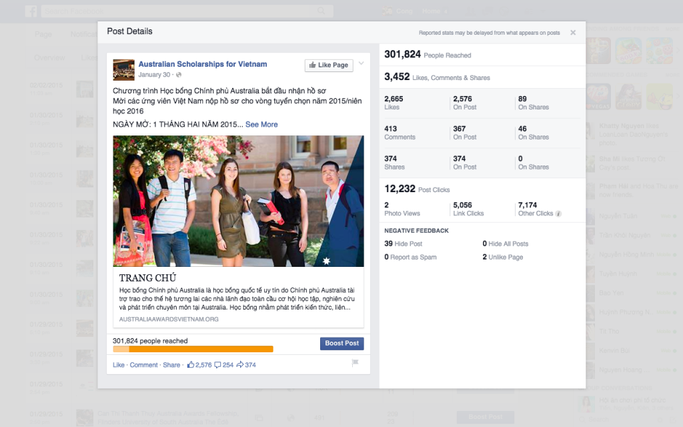Click the "413" Comments value
Image resolution: width=683 pixels, height=427 pixels.
(391, 129)
